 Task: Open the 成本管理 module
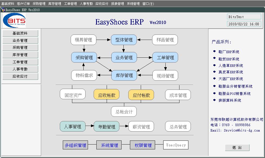coord(178,95)
